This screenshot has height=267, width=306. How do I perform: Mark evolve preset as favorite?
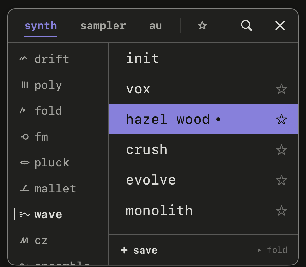(281, 180)
